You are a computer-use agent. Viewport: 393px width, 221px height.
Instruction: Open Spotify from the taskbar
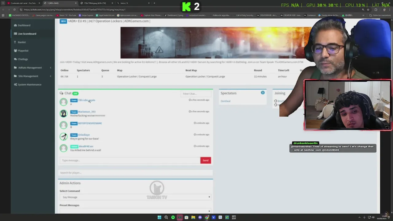[173, 217]
